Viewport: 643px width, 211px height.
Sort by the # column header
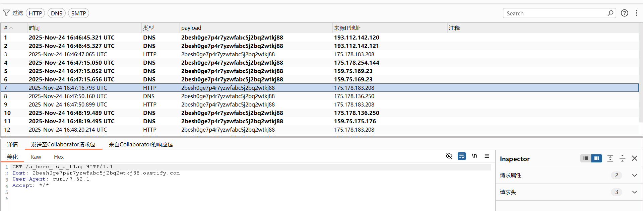(8, 28)
